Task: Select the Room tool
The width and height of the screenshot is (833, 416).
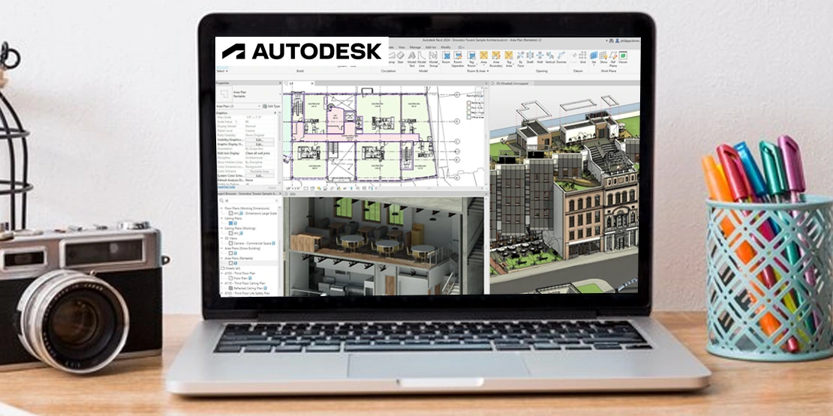Action: pyautogui.click(x=446, y=58)
